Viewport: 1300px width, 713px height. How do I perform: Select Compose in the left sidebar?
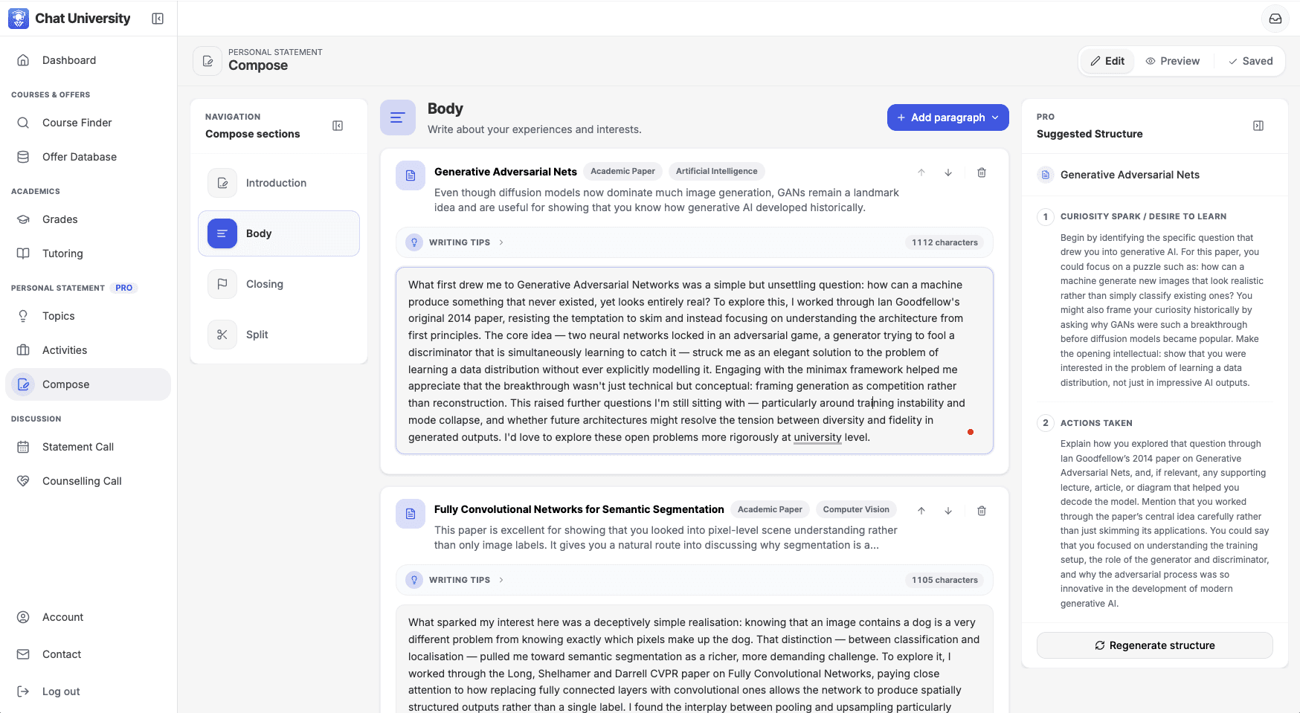(89, 384)
